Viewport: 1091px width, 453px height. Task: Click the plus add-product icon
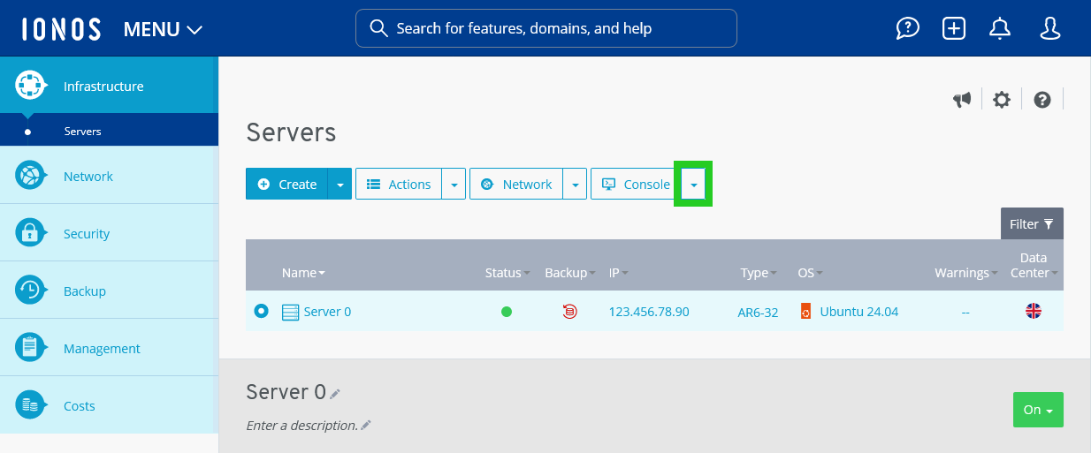954,29
